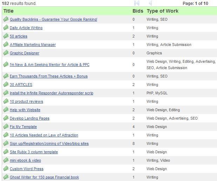The width and height of the screenshot is (217, 181).
Task: Click the icon next to Help with Website
Action: pyautogui.click(x=6, y=110)
